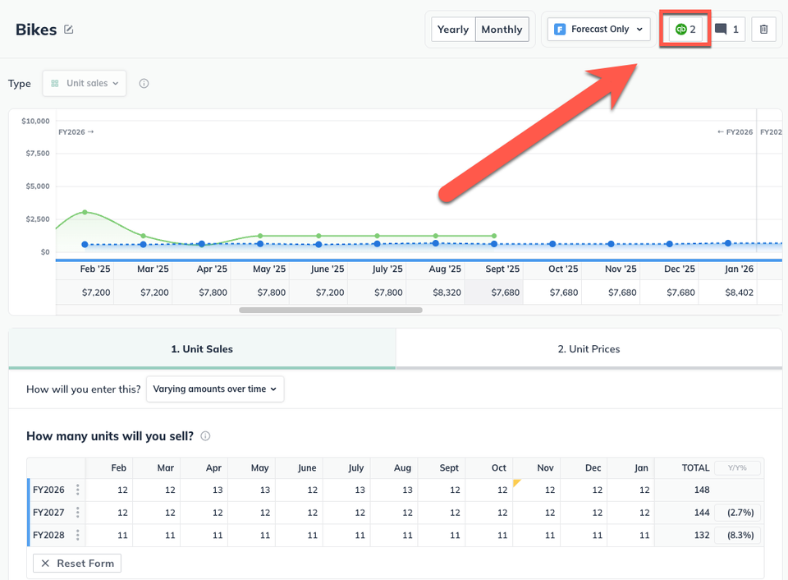Click the trash delete icon
The image size is (788, 580).
tap(763, 30)
